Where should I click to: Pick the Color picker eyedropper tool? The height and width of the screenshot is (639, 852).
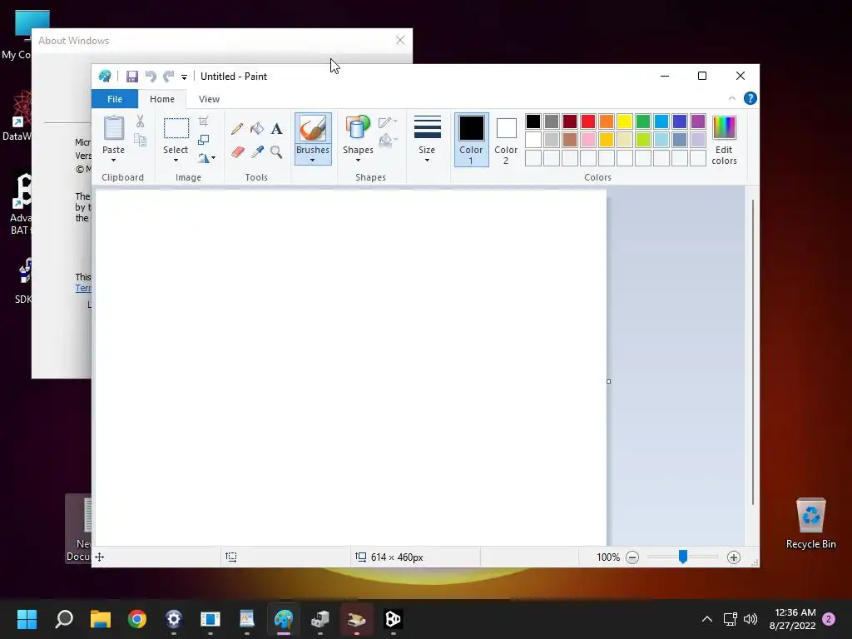click(x=257, y=151)
